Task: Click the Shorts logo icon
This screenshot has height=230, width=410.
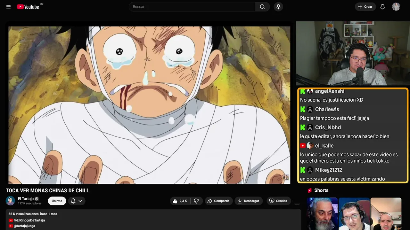Action: click(310, 190)
